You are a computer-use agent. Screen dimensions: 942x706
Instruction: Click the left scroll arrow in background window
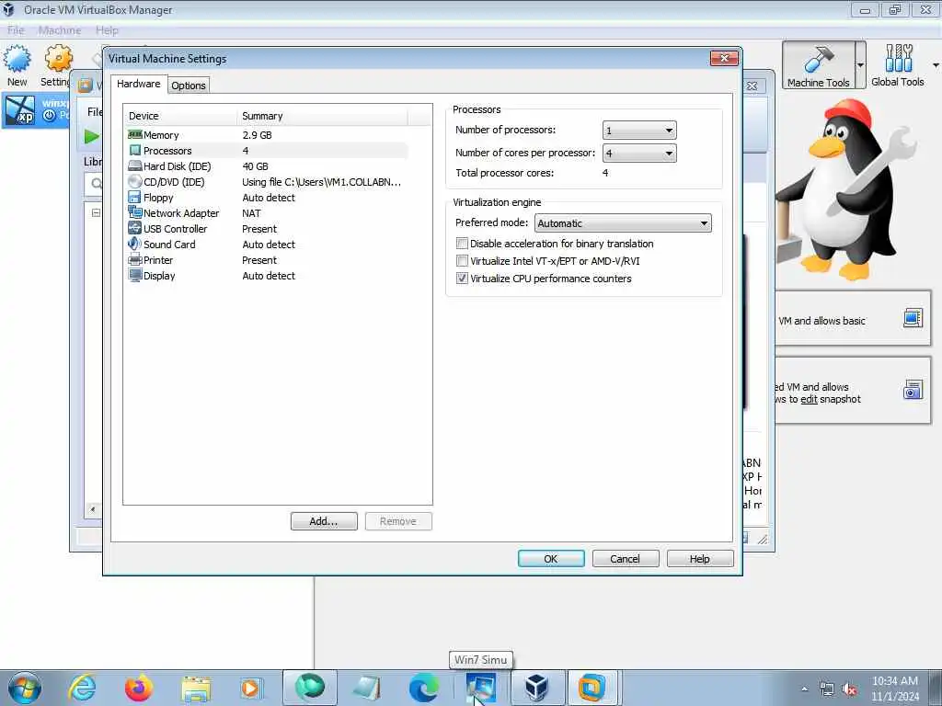[x=93, y=509]
